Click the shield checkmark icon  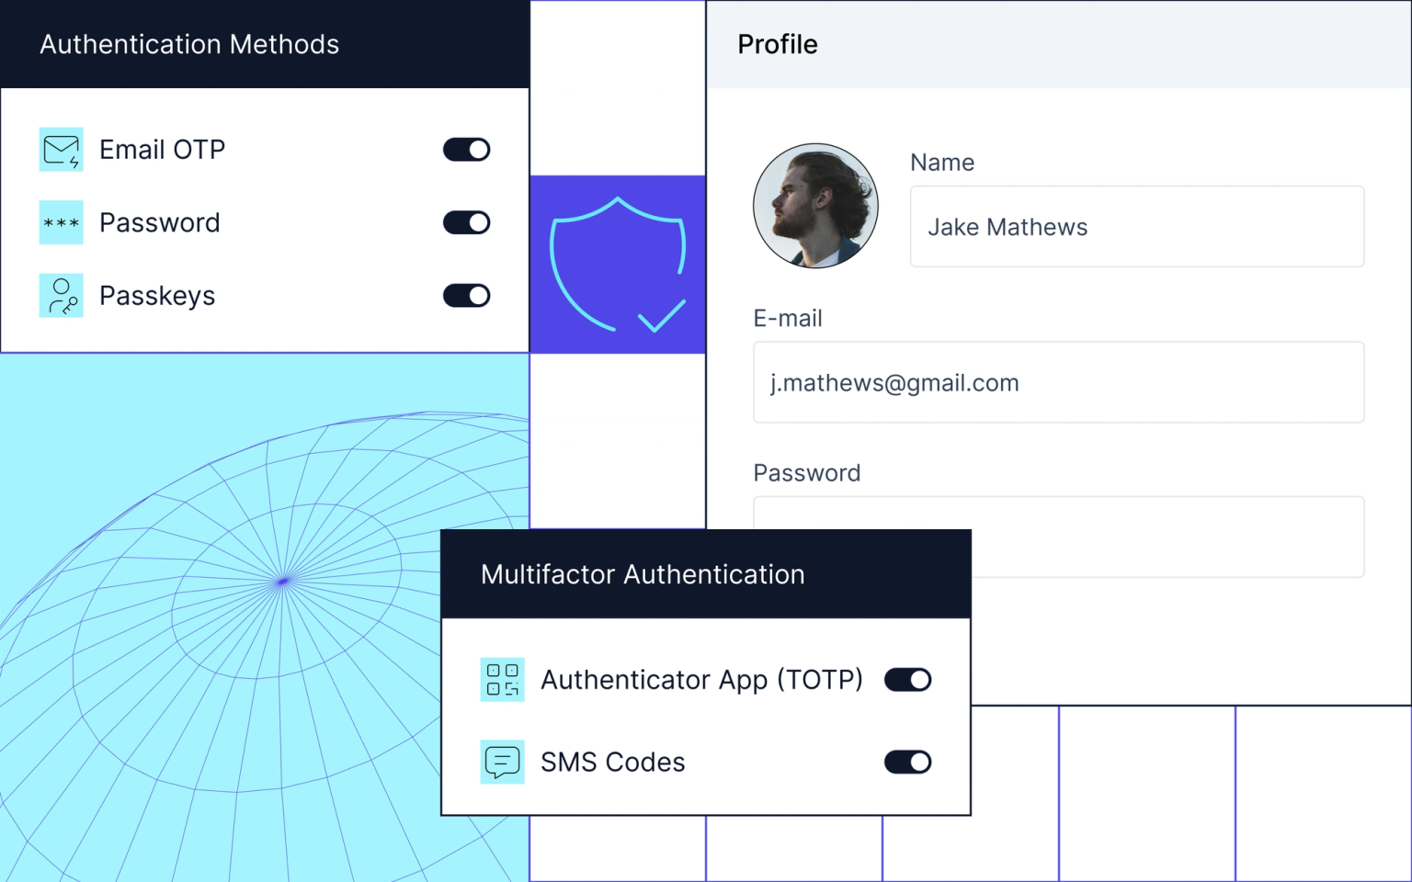618,265
